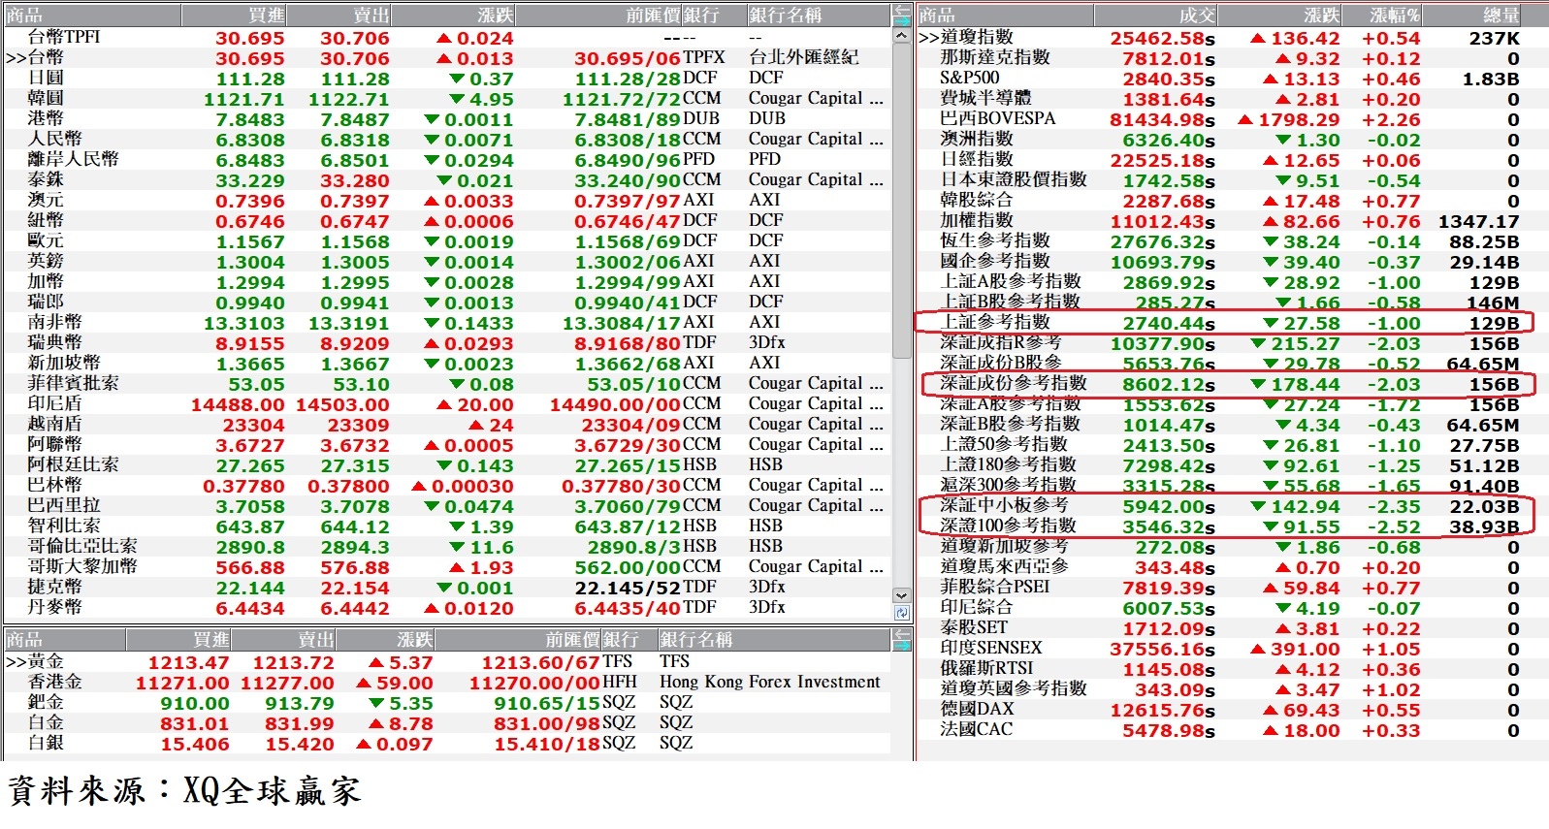Click the 成交 header in index panel
This screenshot has width=1549, height=829.
(1155, 16)
